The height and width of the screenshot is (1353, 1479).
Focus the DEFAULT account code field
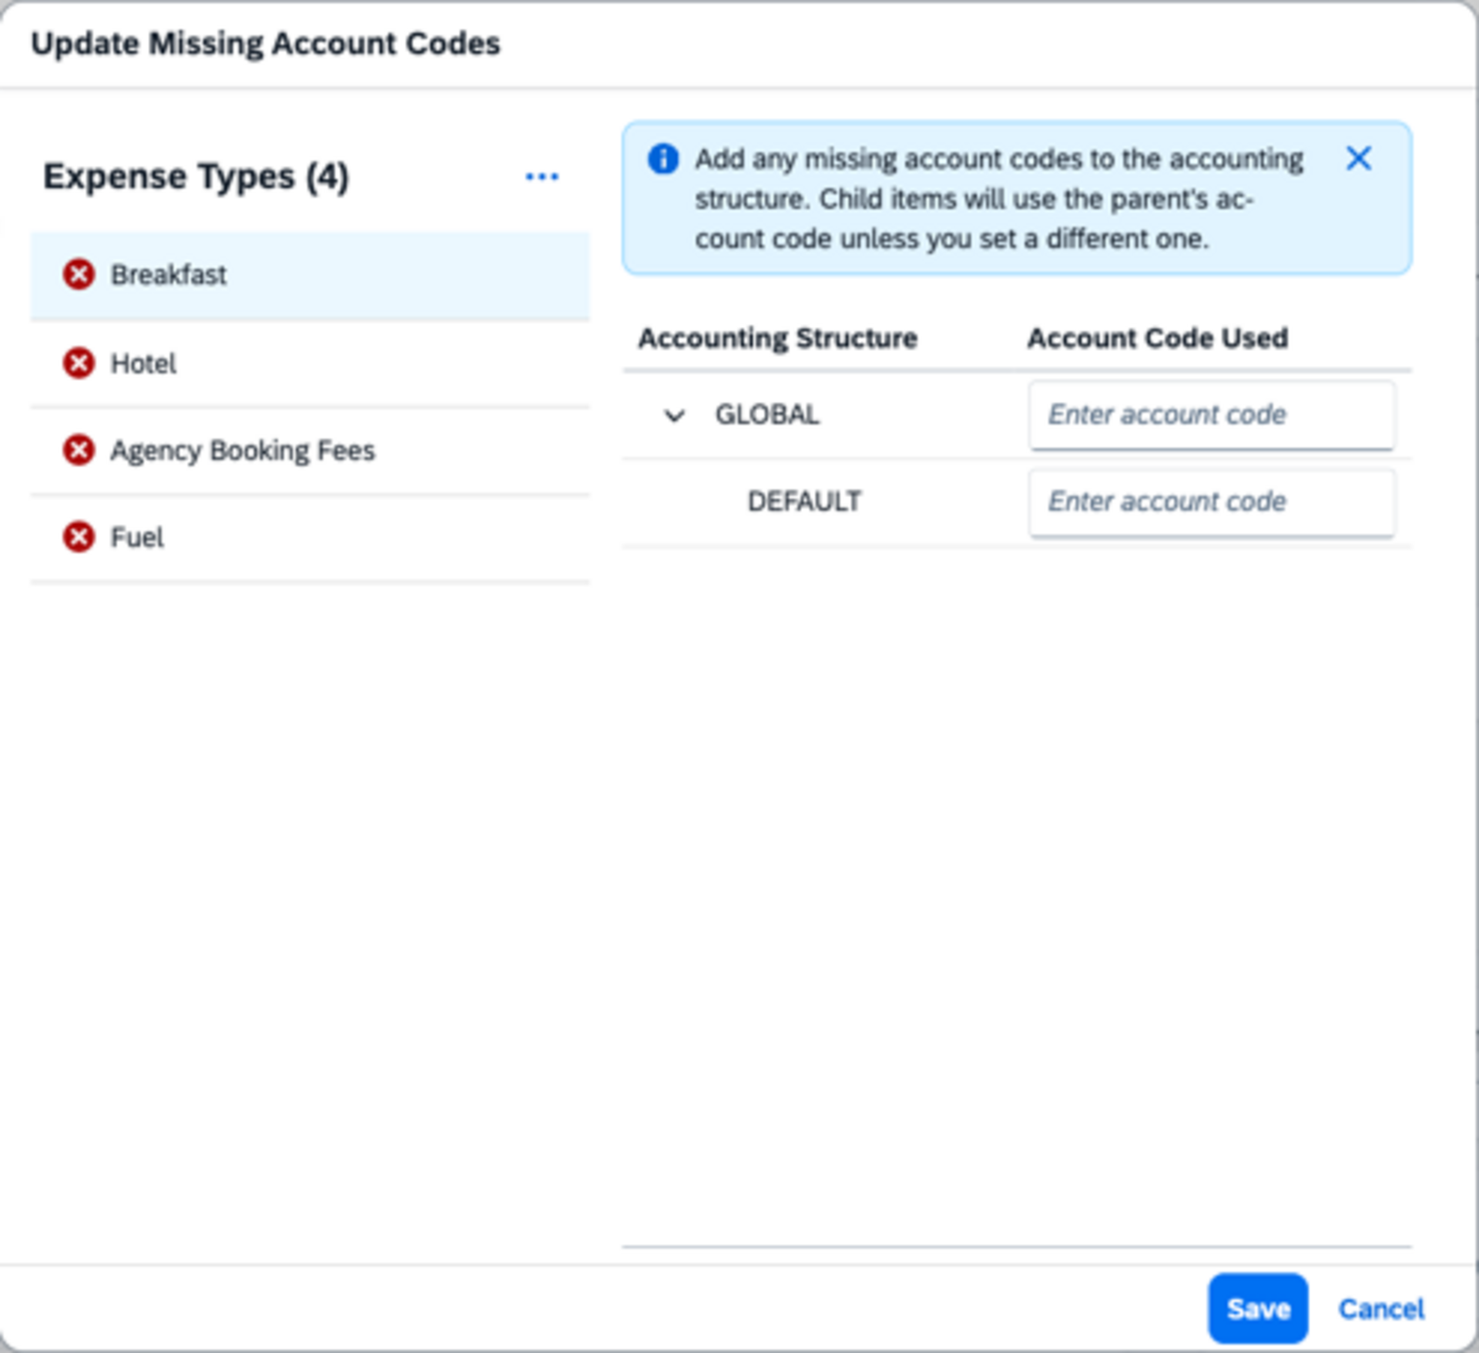(1211, 502)
